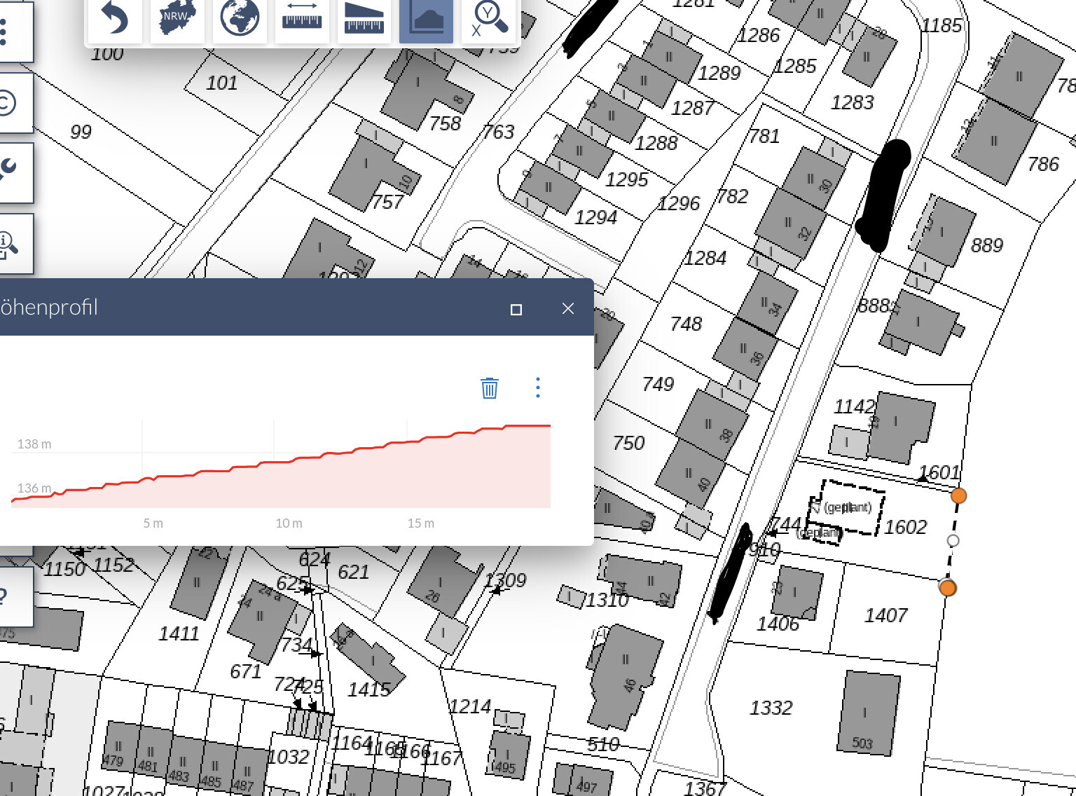
Task: Maximize the Höhenprofil panel
Action: pyautogui.click(x=516, y=309)
